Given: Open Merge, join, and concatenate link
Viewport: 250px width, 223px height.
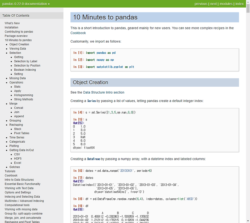Looking at the screenshot, I should (x=23, y=218).
